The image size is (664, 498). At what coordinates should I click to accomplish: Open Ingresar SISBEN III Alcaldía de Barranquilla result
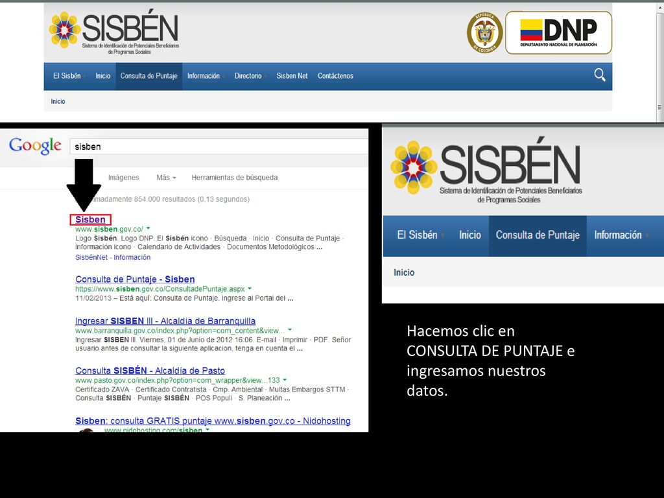coord(165,320)
